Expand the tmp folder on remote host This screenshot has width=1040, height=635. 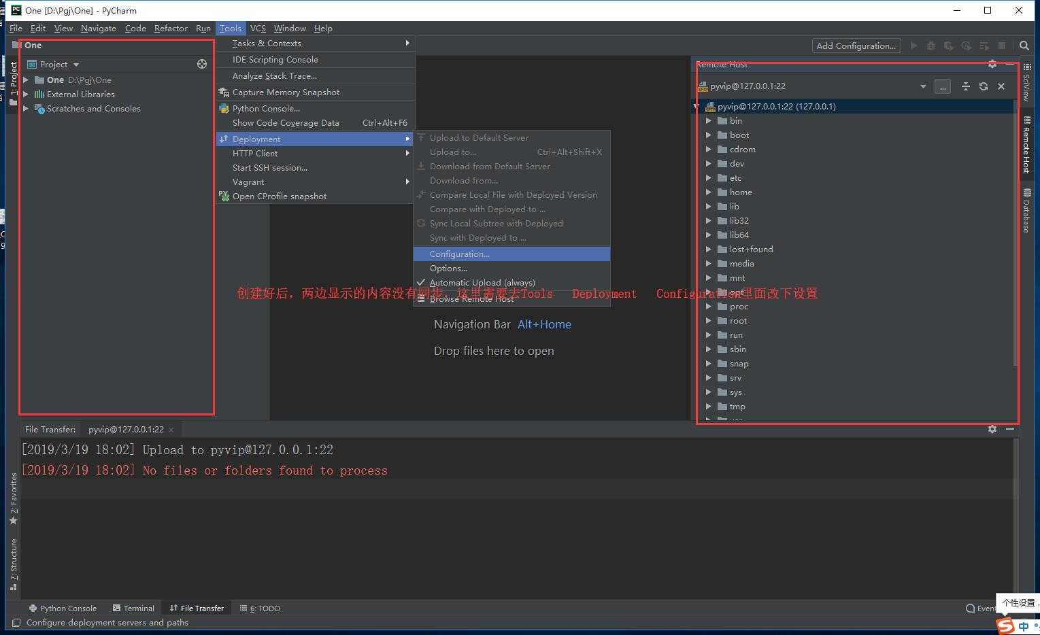tap(708, 406)
